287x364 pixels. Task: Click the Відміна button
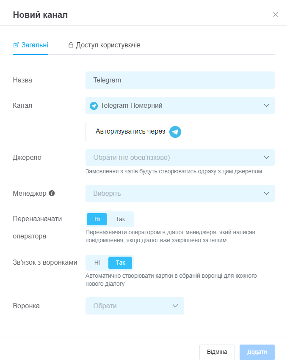[217, 352]
